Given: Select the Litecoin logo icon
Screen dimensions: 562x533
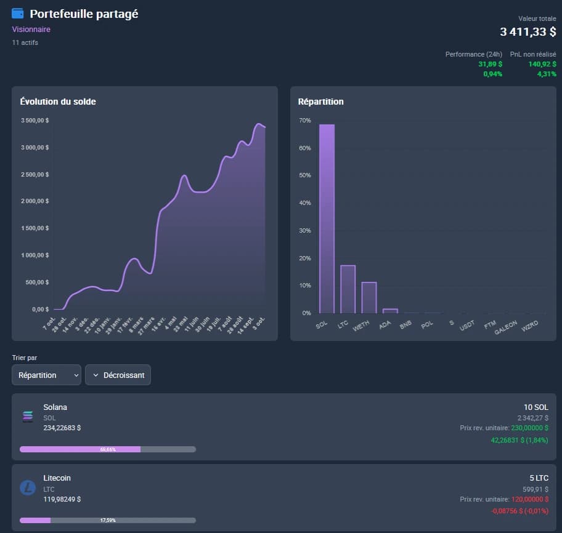Looking at the screenshot, I should [x=27, y=488].
